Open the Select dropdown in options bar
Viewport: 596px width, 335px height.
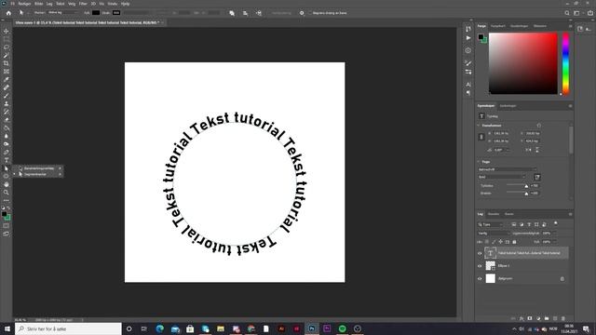click(x=62, y=12)
